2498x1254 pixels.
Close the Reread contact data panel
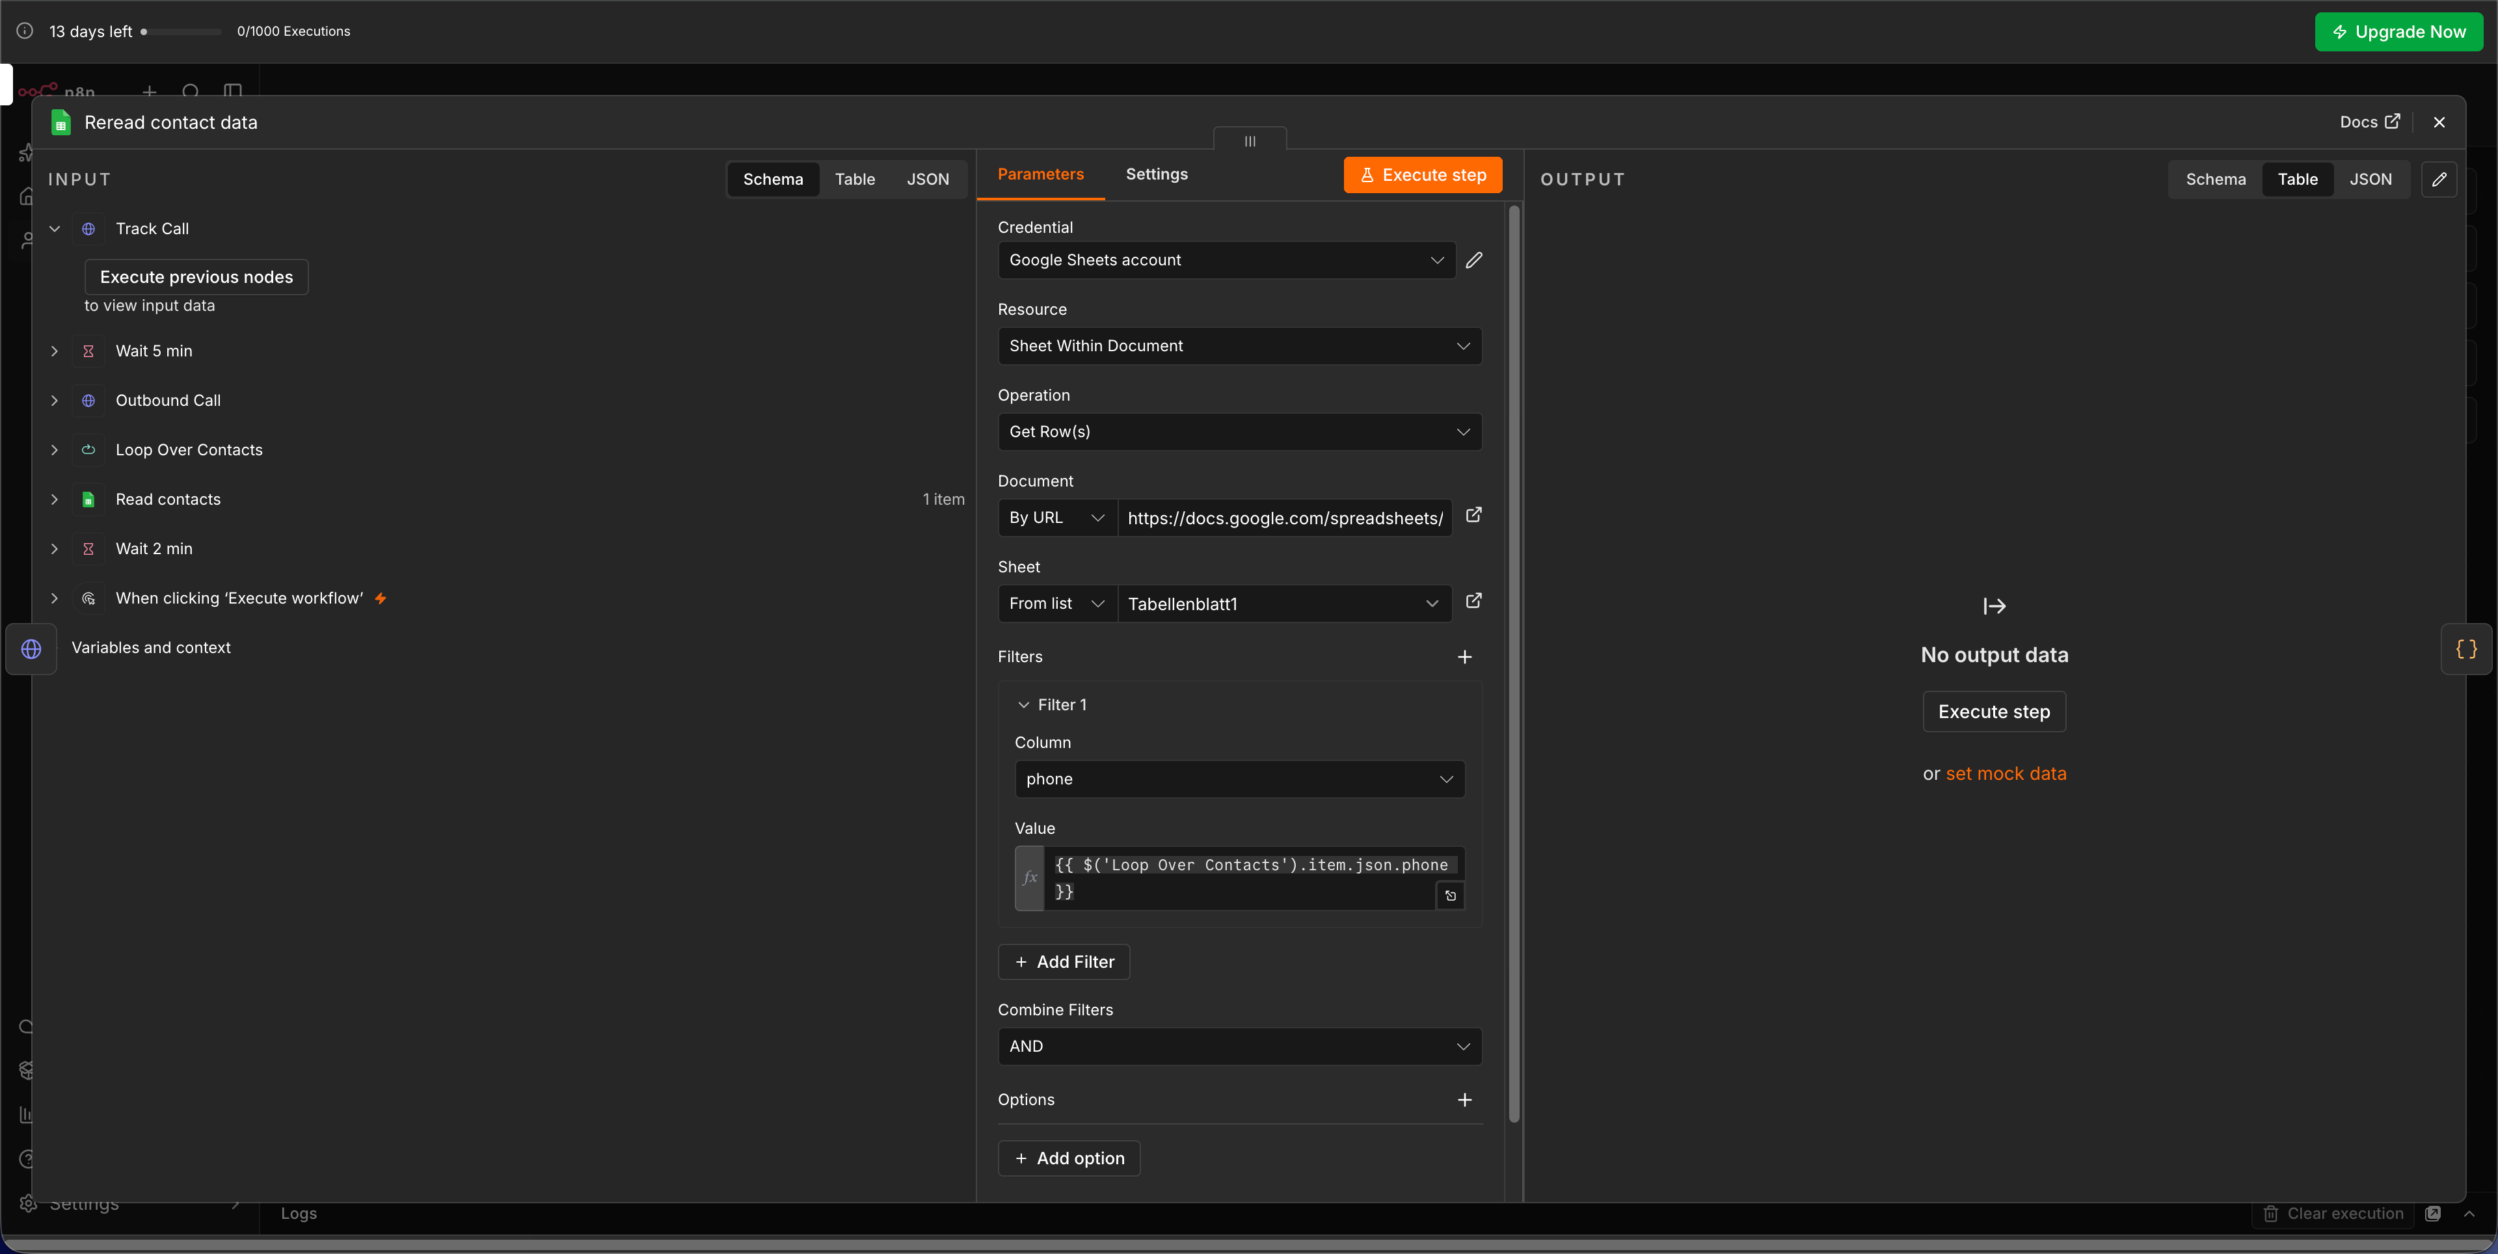tap(2439, 122)
